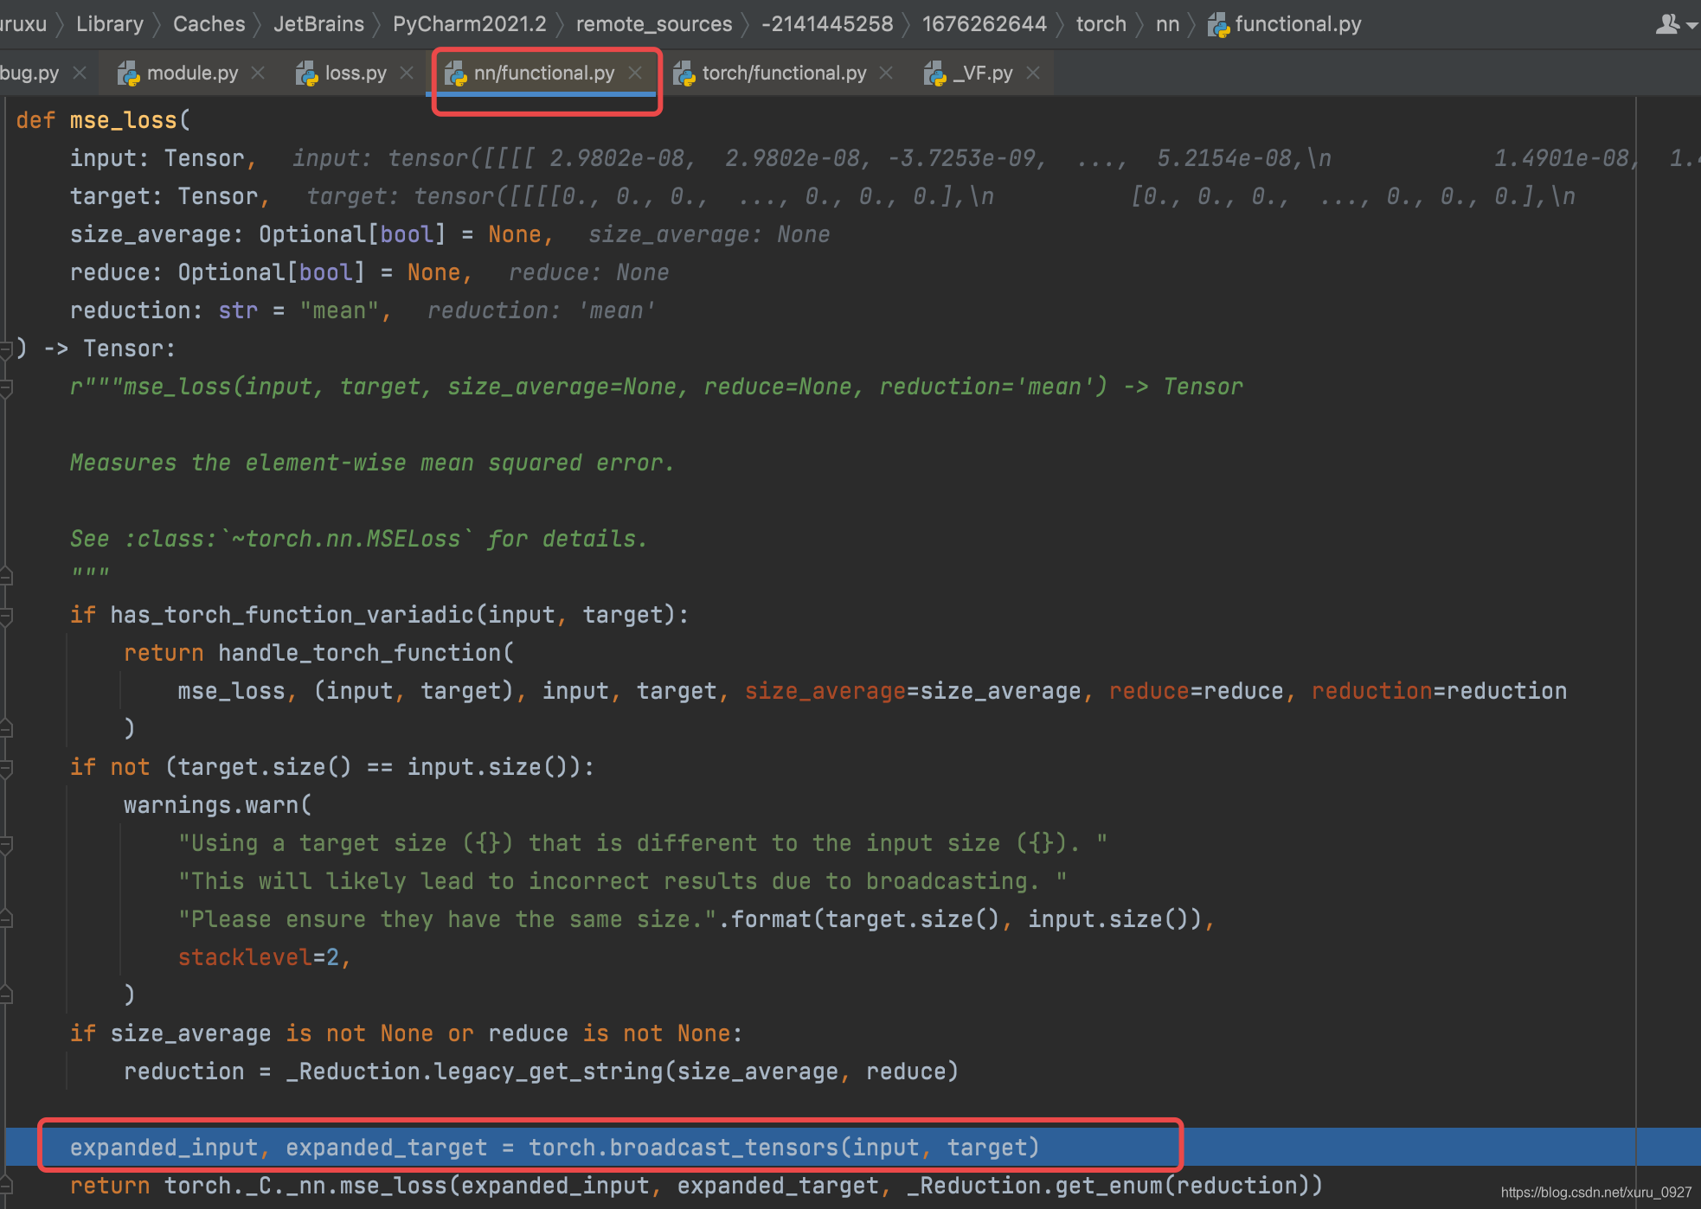
Task: Click the 'def mse_loss(' definition line
Action: [x=103, y=120]
